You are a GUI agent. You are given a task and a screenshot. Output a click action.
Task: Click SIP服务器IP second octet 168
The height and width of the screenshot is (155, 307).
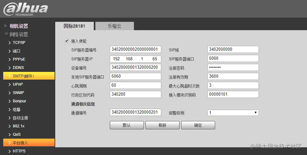coord(129,59)
